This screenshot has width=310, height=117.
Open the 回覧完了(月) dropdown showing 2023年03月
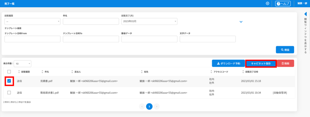coord(149,21)
